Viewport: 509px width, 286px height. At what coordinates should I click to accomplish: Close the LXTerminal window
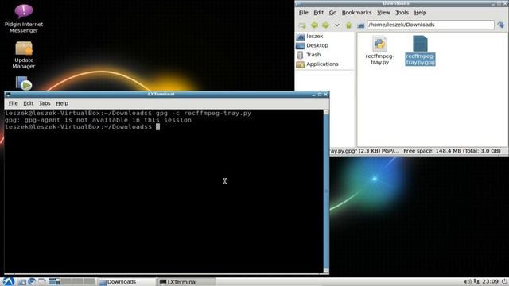point(325,95)
